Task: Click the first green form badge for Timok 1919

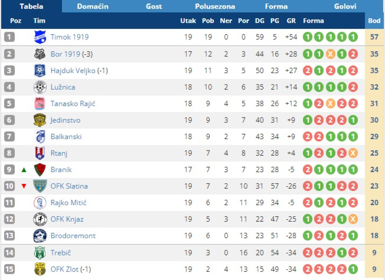Action: tap(307, 37)
